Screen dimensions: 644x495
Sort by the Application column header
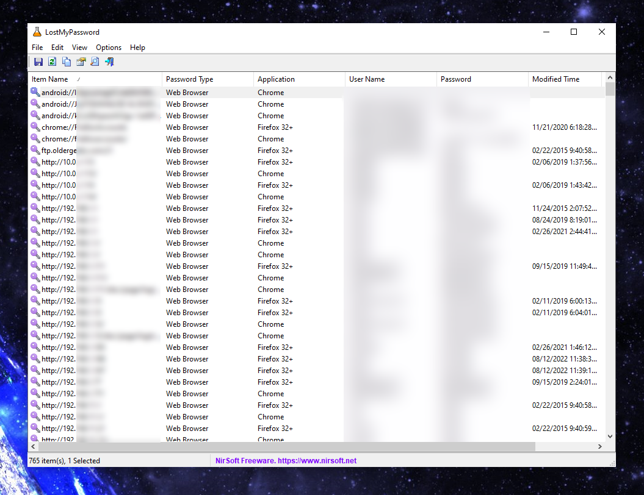tap(299, 79)
